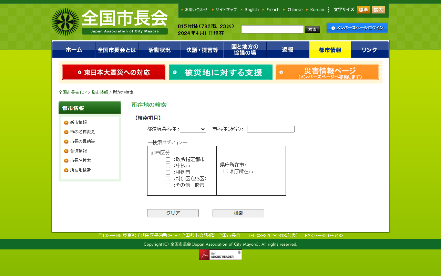Go to the ホーム tab

(x=74, y=50)
